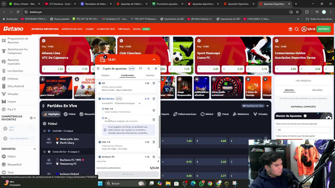
Task: Open the gift promotions icon
Action: pos(290,29)
